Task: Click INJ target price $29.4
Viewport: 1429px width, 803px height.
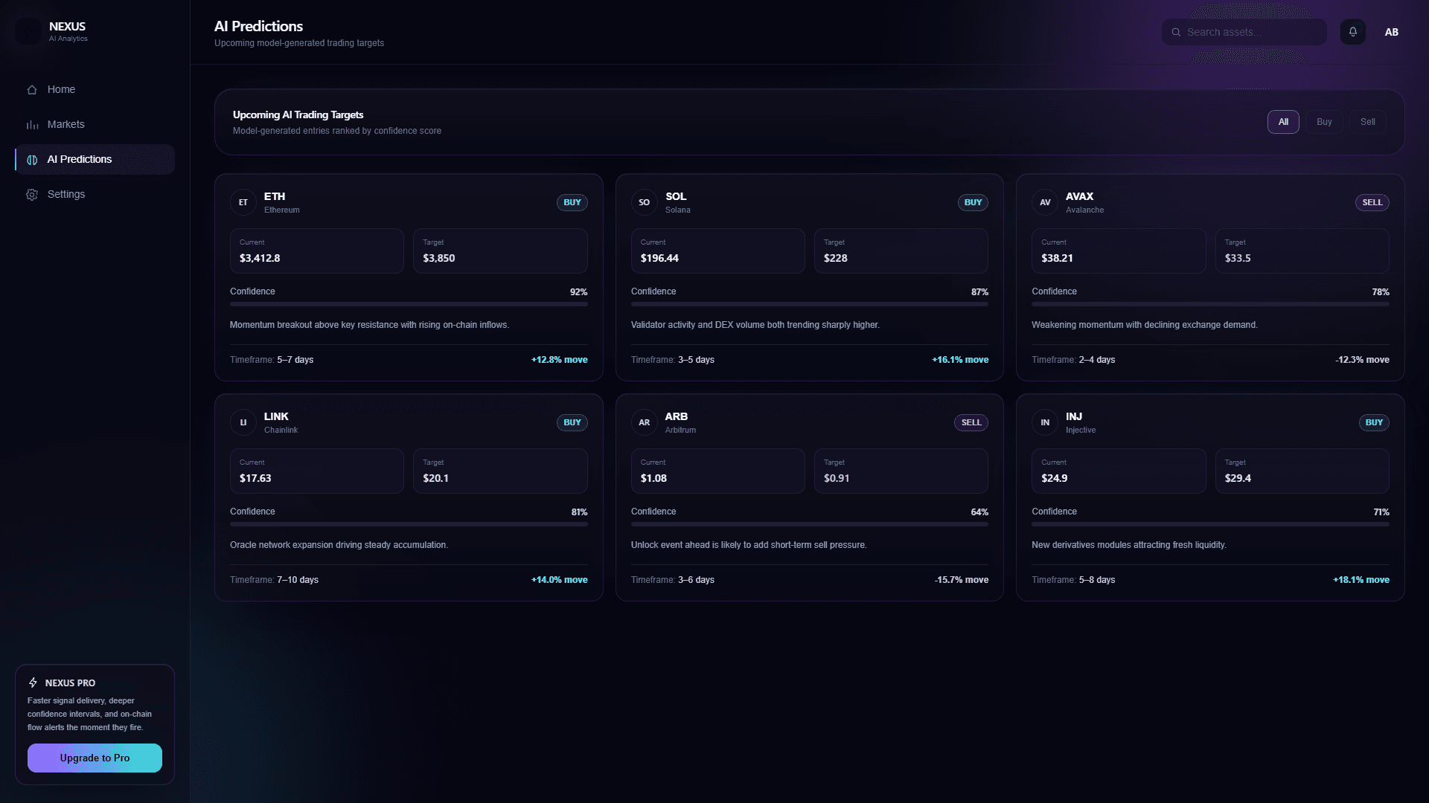Action: click(1238, 478)
